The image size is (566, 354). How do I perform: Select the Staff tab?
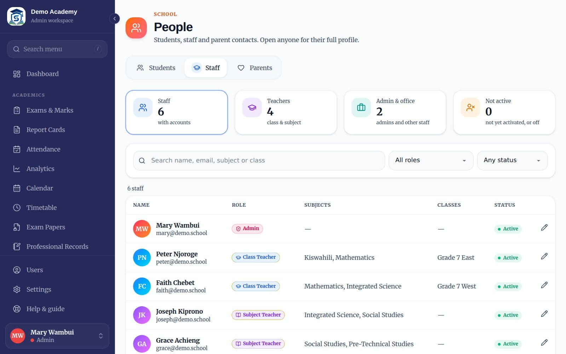click(x=206, y=68)
